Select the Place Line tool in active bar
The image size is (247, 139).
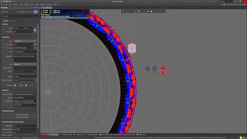coord(164,11)
